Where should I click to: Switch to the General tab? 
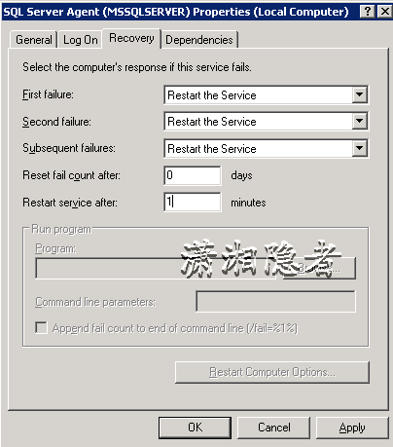[34, 40]
